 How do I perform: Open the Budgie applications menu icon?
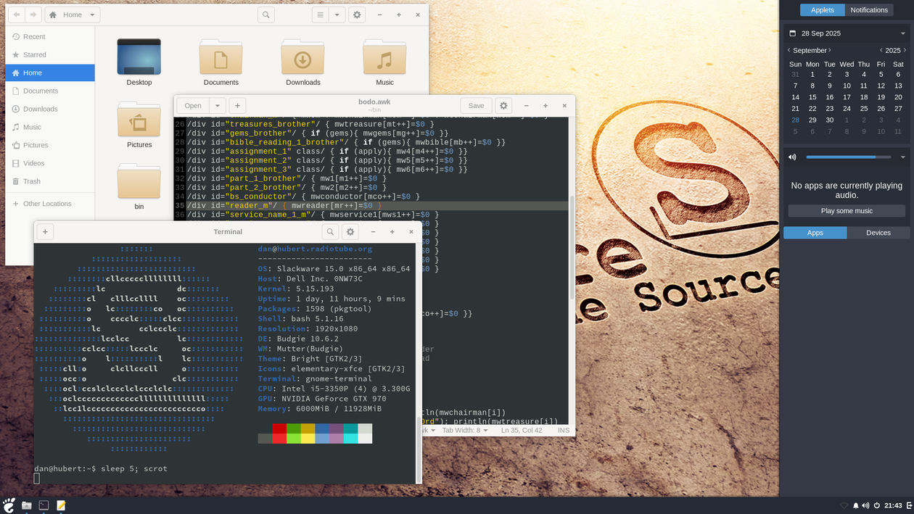(x=9, y=505)
